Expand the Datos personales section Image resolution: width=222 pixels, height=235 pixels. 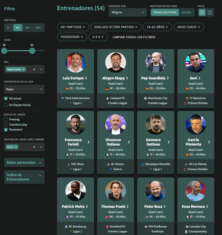coord(24,162)
